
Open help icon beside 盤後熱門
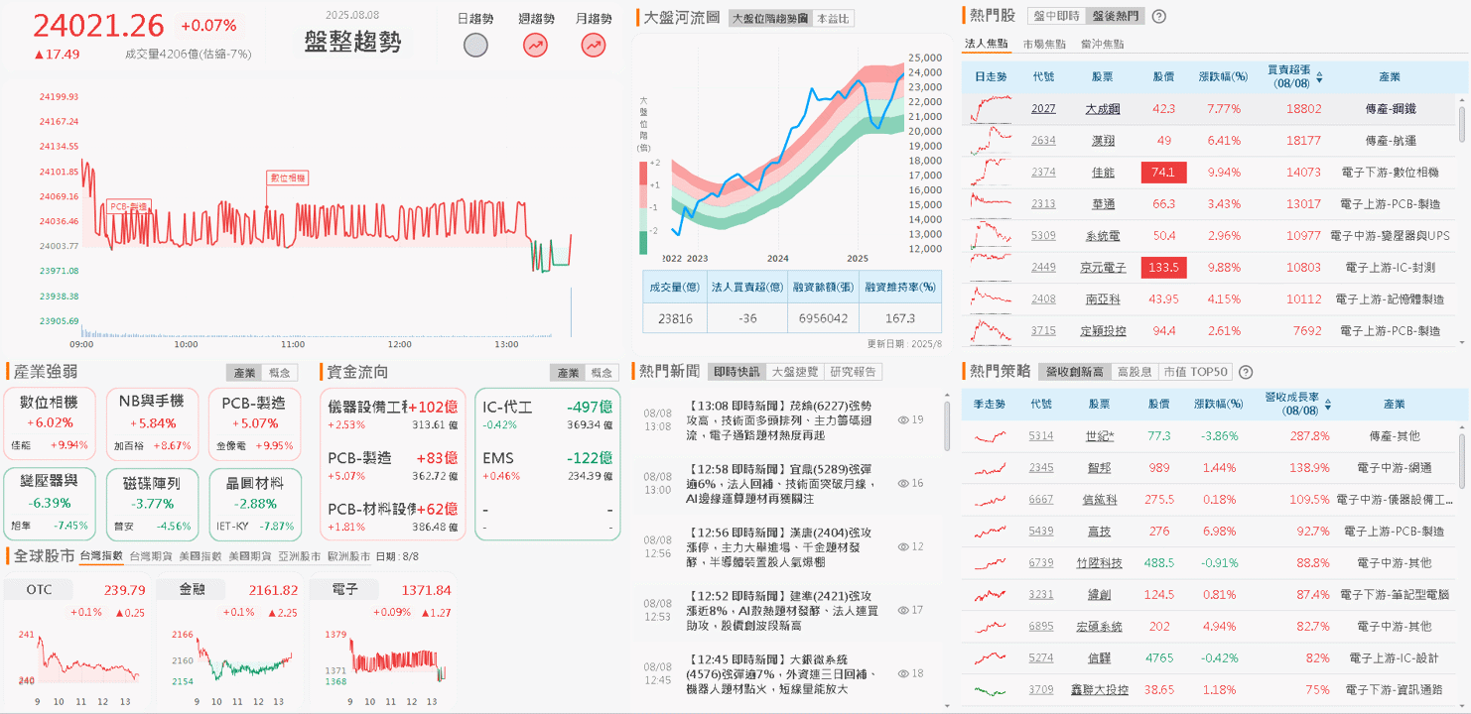click(x=1158, y=16)
